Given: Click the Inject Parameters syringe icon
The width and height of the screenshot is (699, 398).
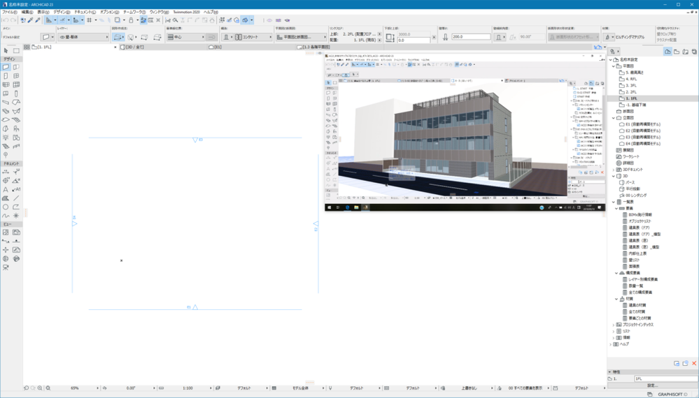Looking at the screenshot, I should [38, 20].
